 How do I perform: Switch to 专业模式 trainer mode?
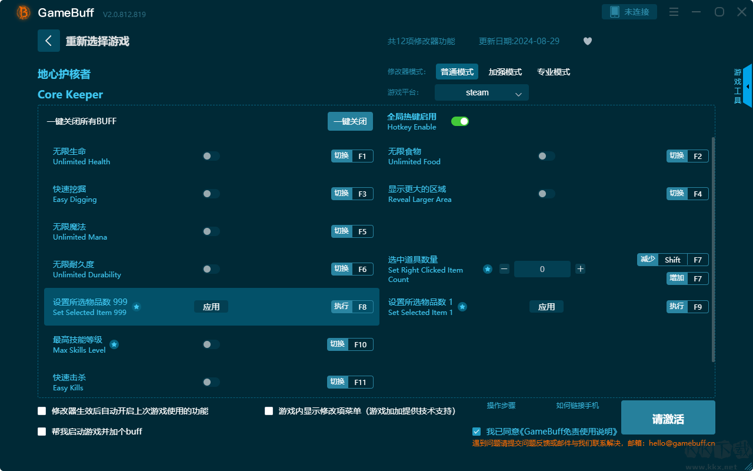click(554, 72)
